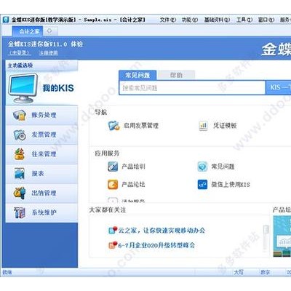Open 云之家 mobile office news link

(x=162, y=230)
